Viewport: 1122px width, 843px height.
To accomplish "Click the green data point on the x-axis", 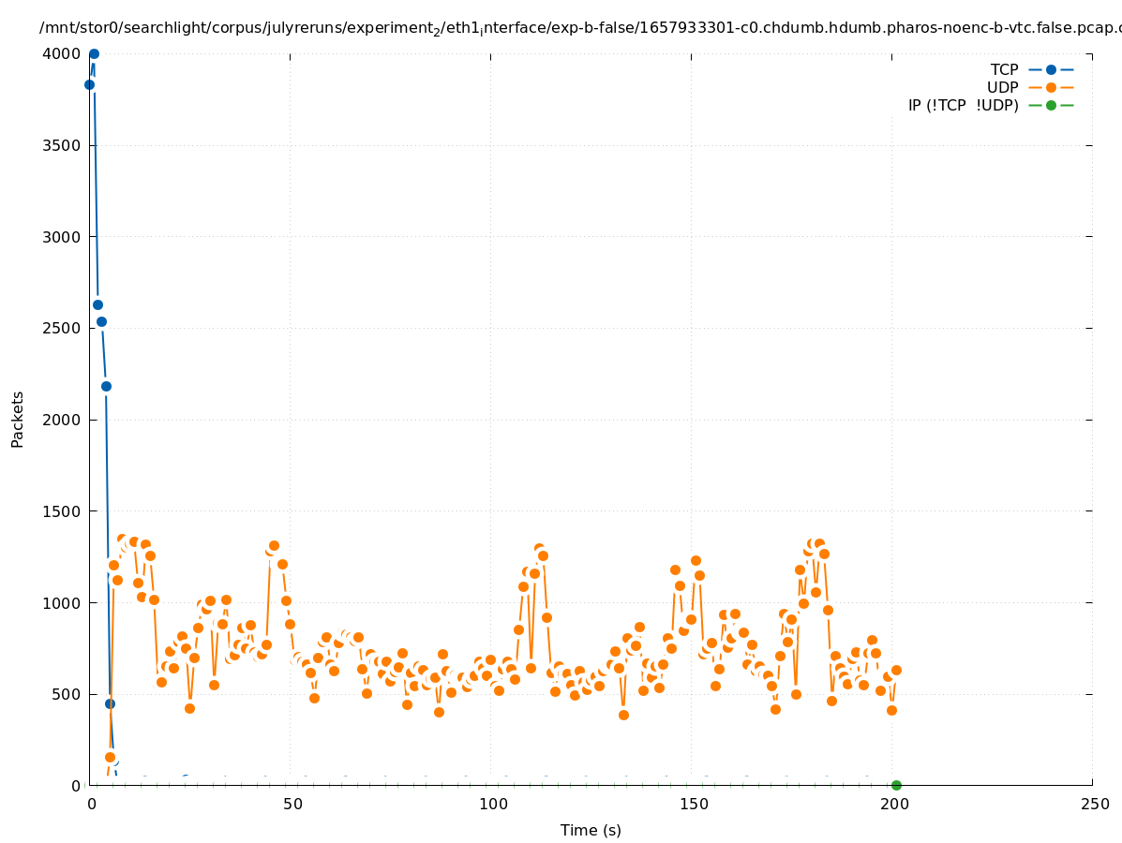I will pos(896,785).
